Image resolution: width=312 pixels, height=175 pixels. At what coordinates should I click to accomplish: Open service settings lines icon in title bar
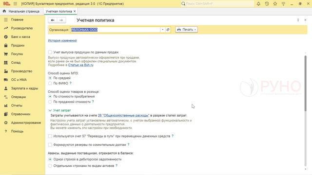coord(283,3)
